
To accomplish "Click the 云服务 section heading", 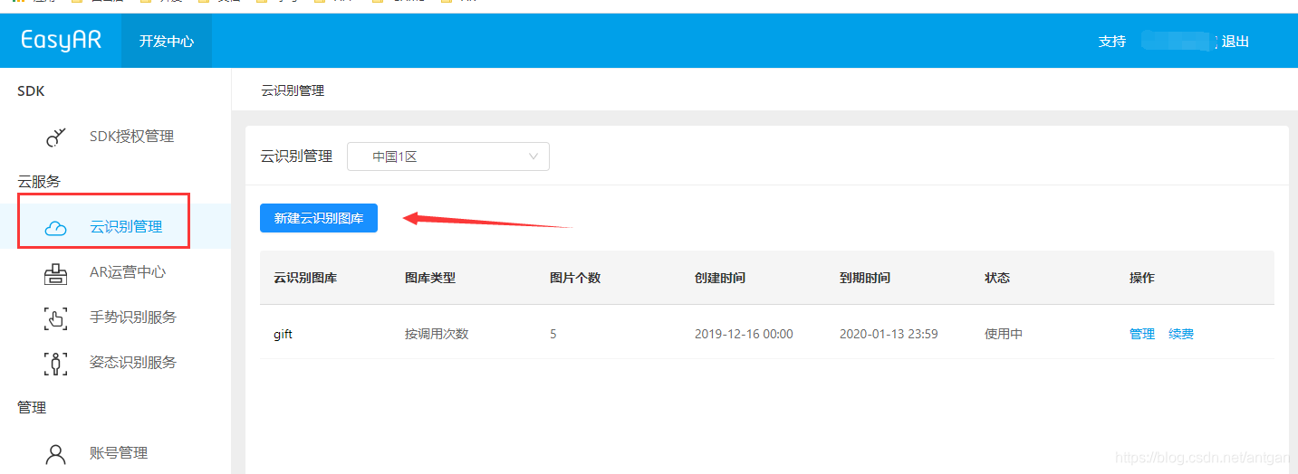I will 39,182.
